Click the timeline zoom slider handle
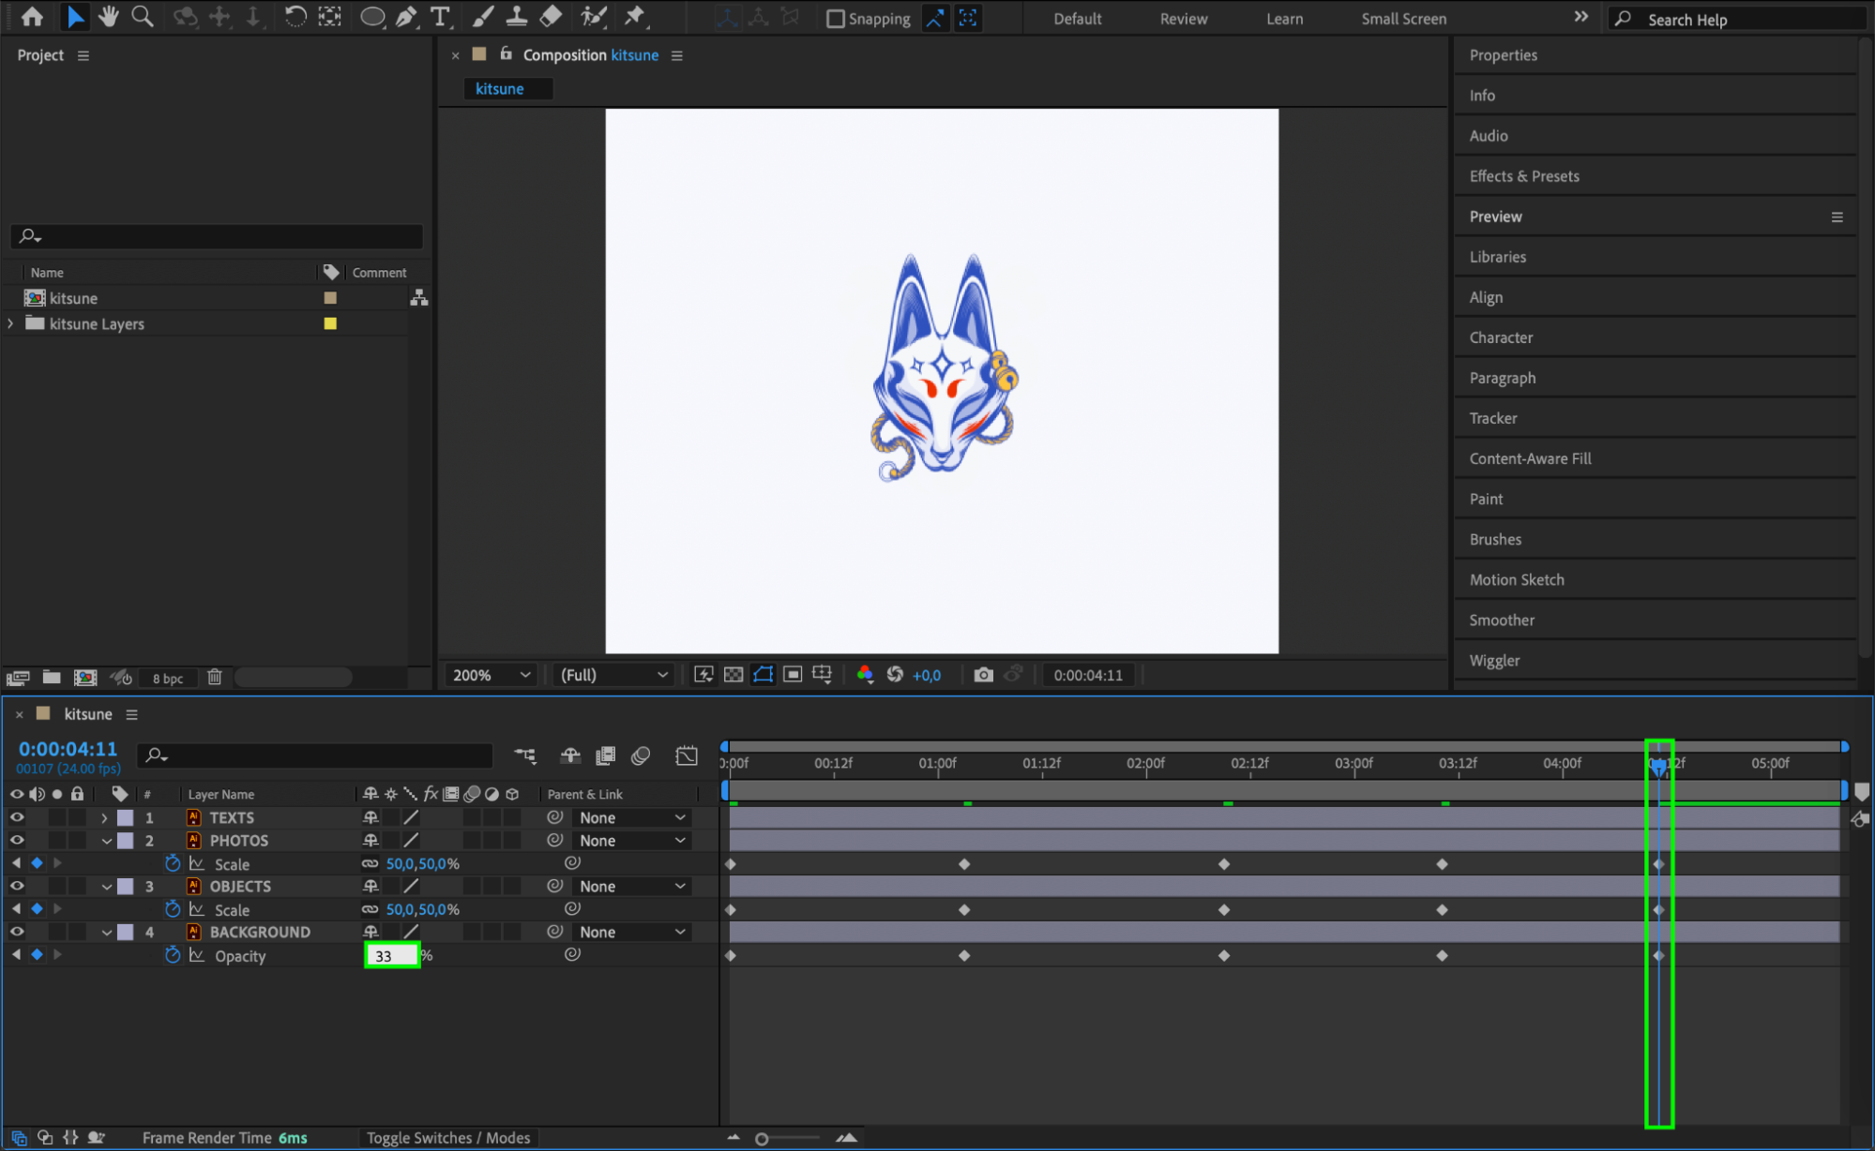The image size is (1875, 1151). (762, 1139)
